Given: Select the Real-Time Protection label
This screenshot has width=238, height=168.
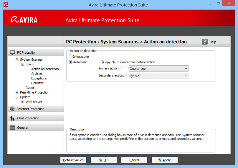Looking at the screenshot, I should [x=34, y=92].
